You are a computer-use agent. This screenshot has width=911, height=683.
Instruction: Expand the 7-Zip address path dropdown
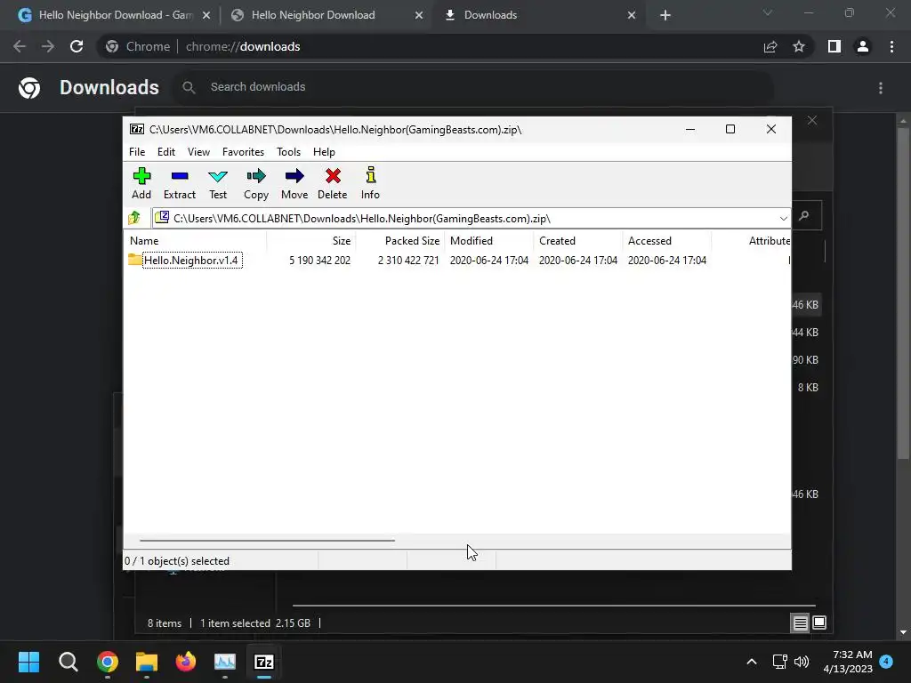(x=783, y=219)
